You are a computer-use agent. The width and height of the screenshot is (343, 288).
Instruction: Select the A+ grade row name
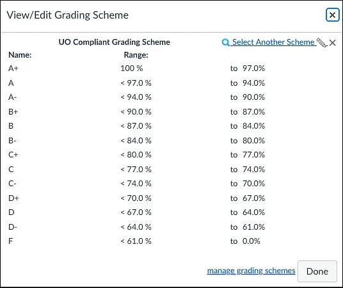click(13, 68)
